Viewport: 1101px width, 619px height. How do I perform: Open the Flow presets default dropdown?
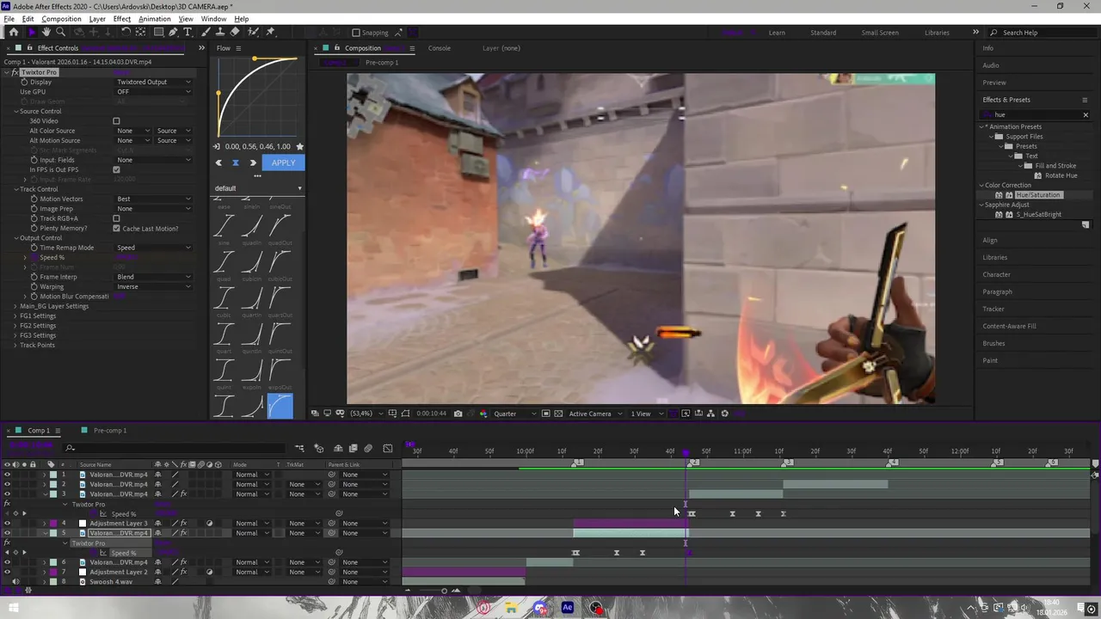click(258, 188)
